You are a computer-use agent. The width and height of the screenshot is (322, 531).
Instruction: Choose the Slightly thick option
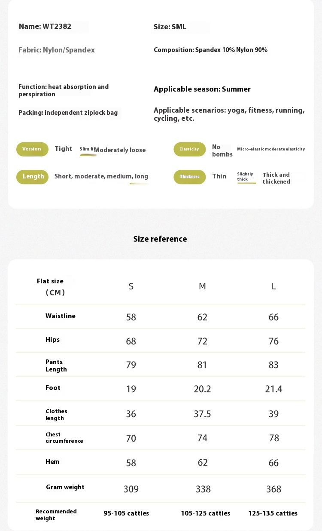(245, 177)
